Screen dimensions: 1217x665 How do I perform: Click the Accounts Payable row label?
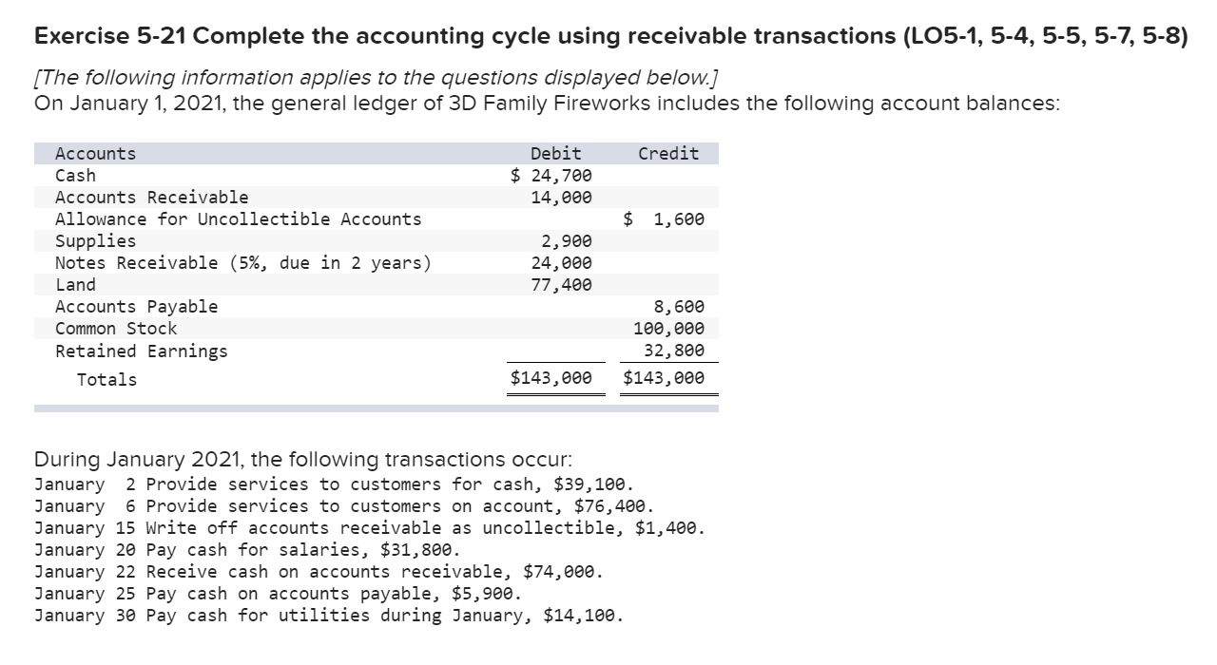pos(136,307)
